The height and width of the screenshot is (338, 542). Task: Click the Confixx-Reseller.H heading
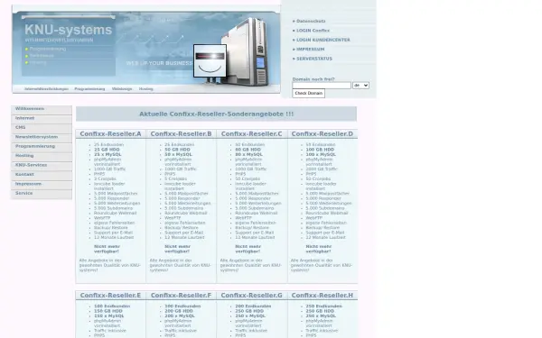click(x=322, y=296)
